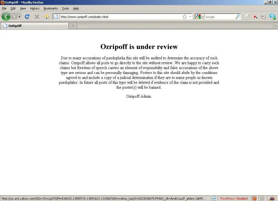Open the History menu
Image resolution: width=278 pixels, height=201 pixels.
click(34, 8)
